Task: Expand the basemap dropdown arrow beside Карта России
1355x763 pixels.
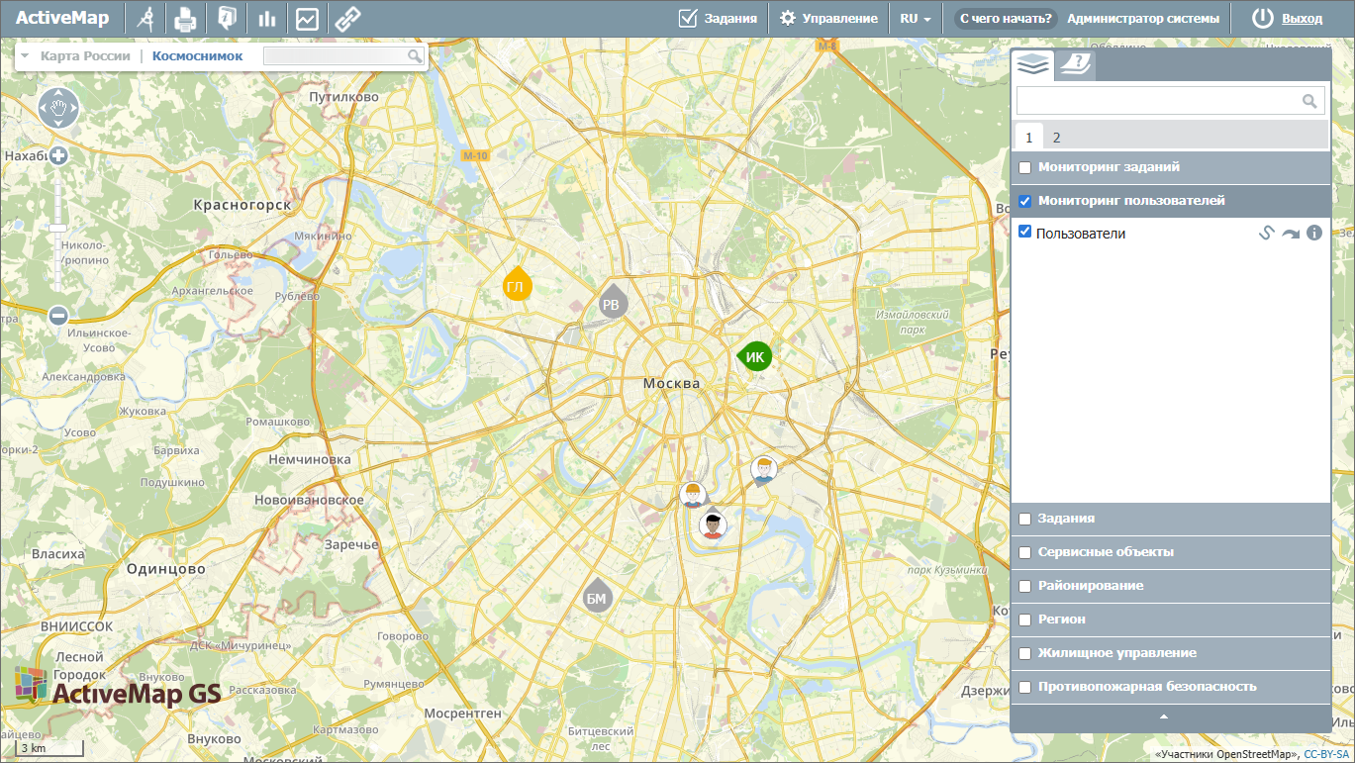Action: 25,56
